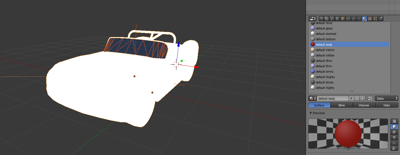Select the default interio material slot
Screen dimensions: 400x155
(x=349, y=50)
